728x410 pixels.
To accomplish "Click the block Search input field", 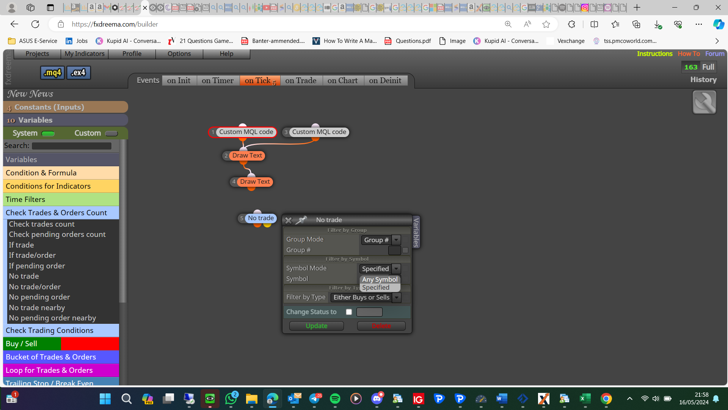I will [x=72, y=146].
